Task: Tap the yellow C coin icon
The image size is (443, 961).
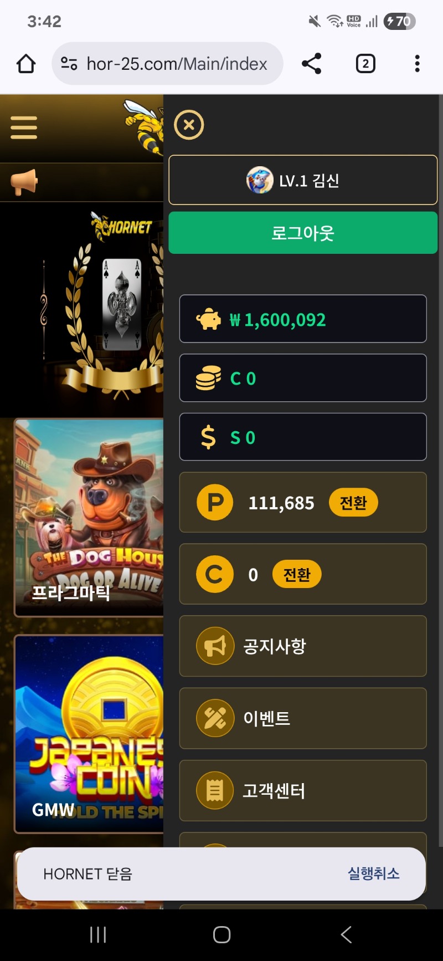Action: [215, 574]
